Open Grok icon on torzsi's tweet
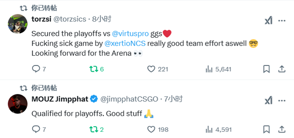This screenshot has width=294, height=138. [268, 21]
